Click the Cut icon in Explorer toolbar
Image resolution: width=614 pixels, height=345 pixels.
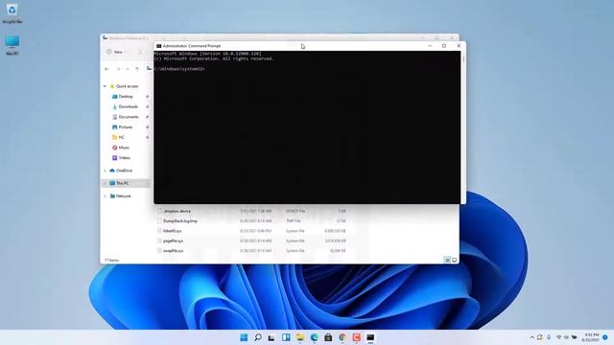140,52
